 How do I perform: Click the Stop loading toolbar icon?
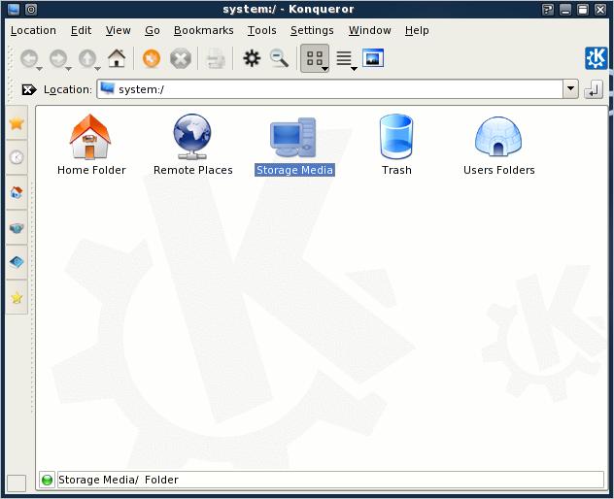click(x=181, y=58)
